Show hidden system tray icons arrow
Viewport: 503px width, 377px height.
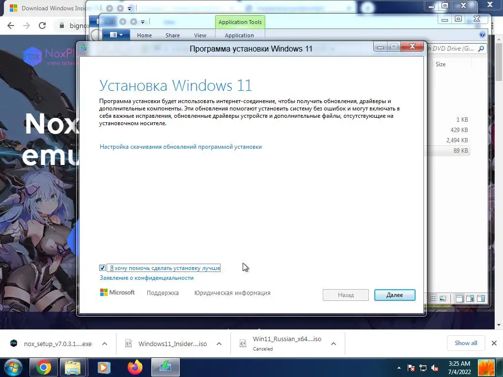(x=399, y=368)
